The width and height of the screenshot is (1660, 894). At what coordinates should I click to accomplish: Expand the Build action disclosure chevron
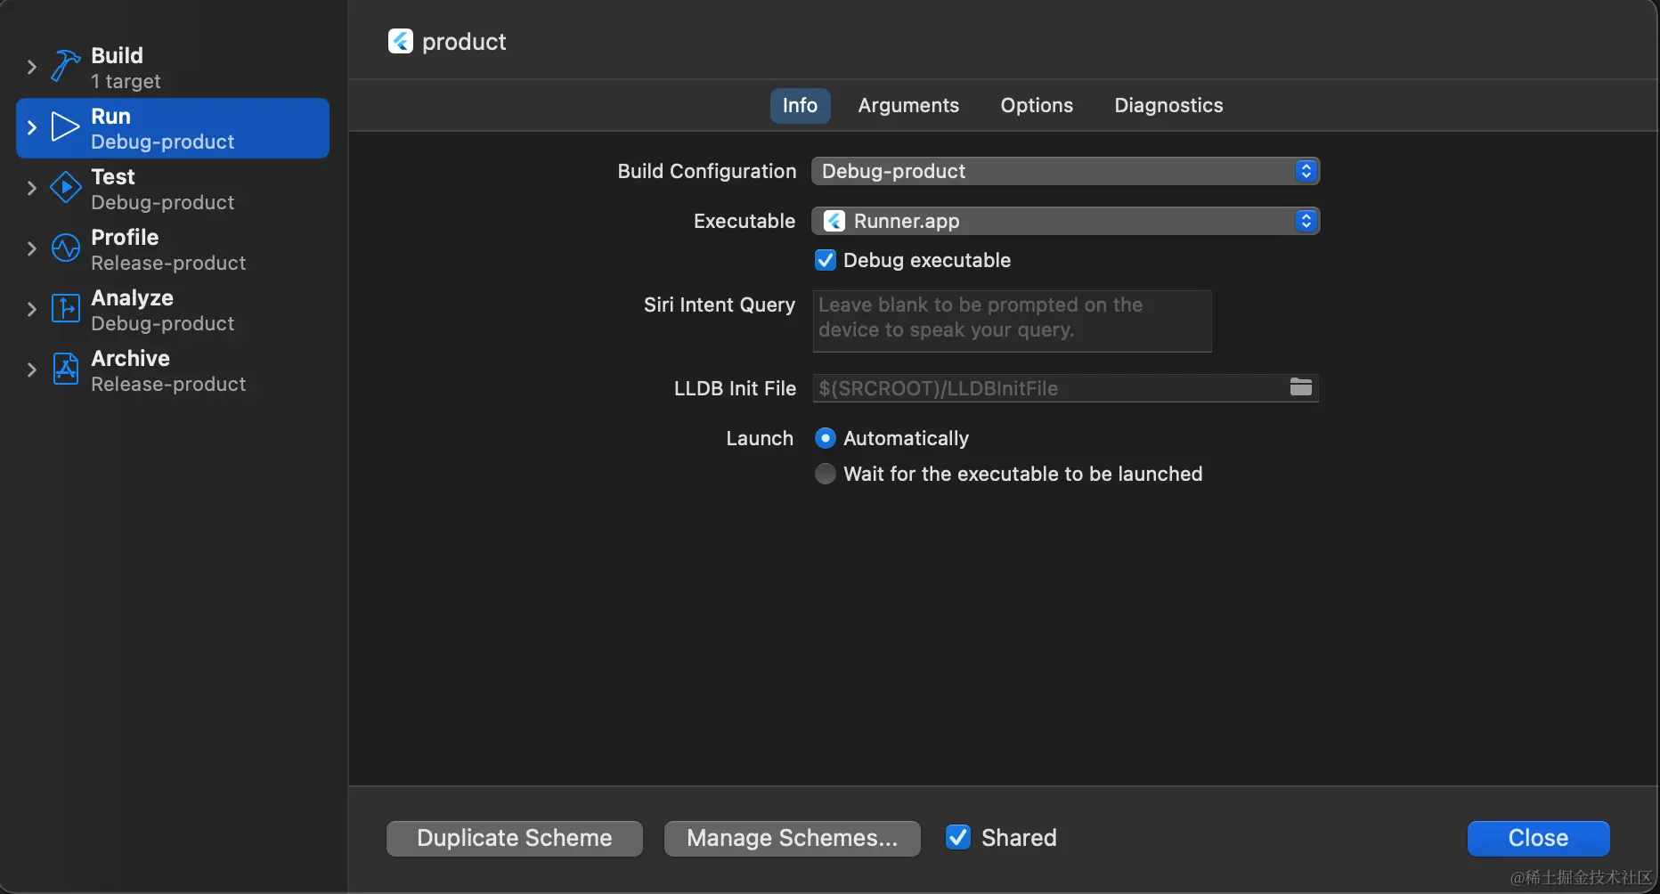(32, 67)
